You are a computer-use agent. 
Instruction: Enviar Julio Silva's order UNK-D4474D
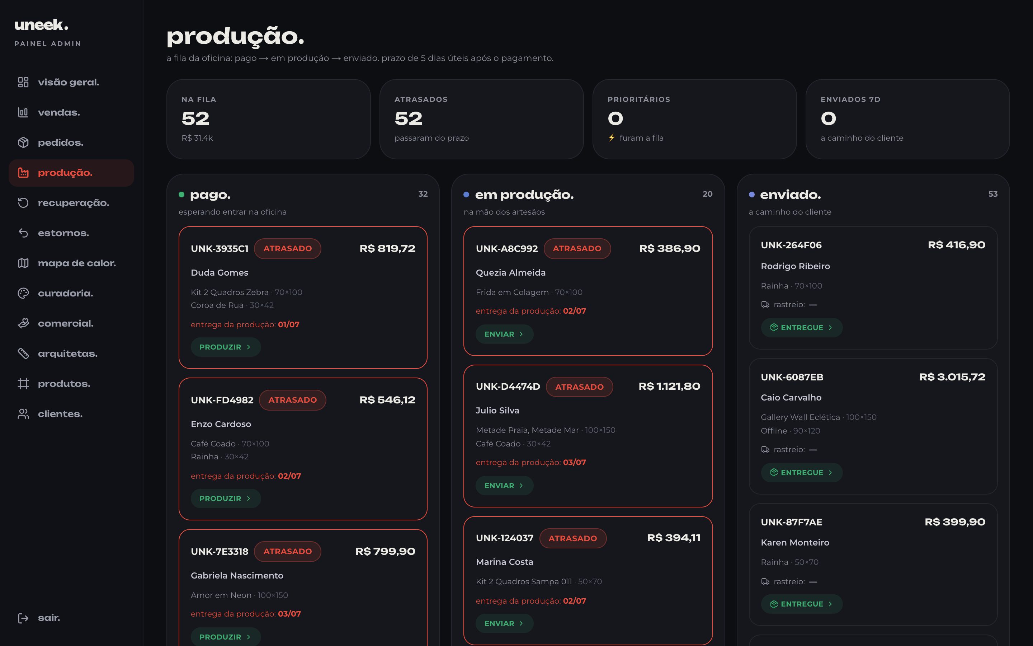coord(504,485)
